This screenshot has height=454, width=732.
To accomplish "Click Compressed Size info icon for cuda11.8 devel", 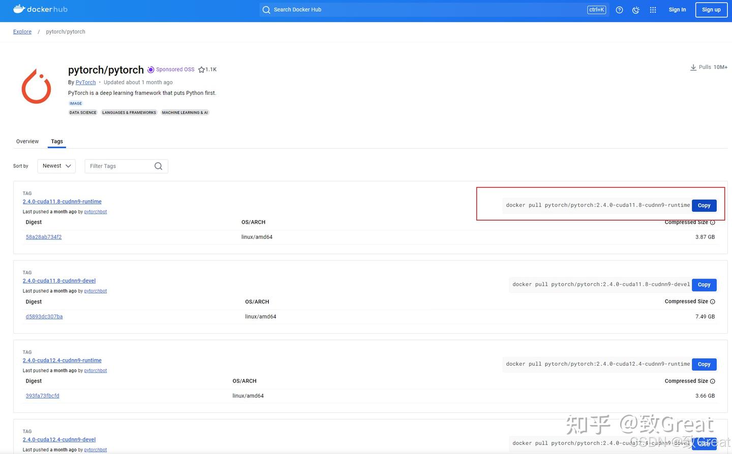I will pos(712,302).
